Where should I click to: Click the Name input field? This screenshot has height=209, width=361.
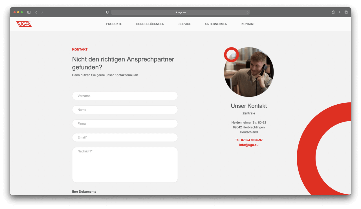[125, 110]
